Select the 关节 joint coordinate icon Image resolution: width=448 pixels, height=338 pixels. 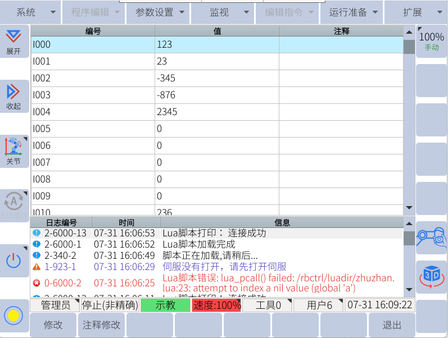coord(14,150)
